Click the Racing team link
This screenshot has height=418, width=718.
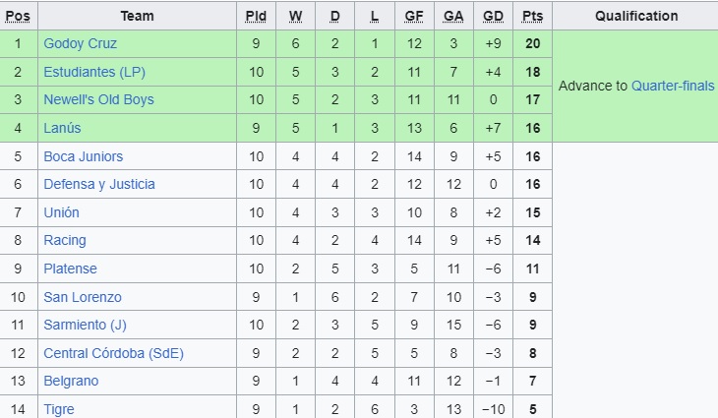click(65, 240)
